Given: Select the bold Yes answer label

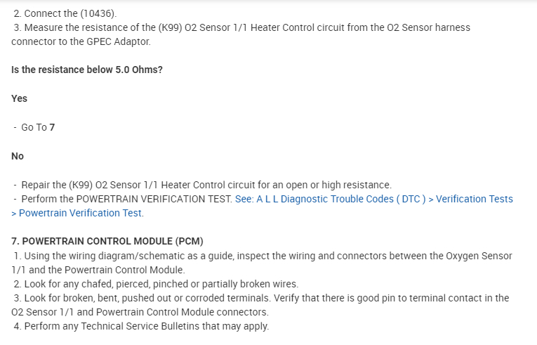Looking at the screenshot, I should pos(20,98).
